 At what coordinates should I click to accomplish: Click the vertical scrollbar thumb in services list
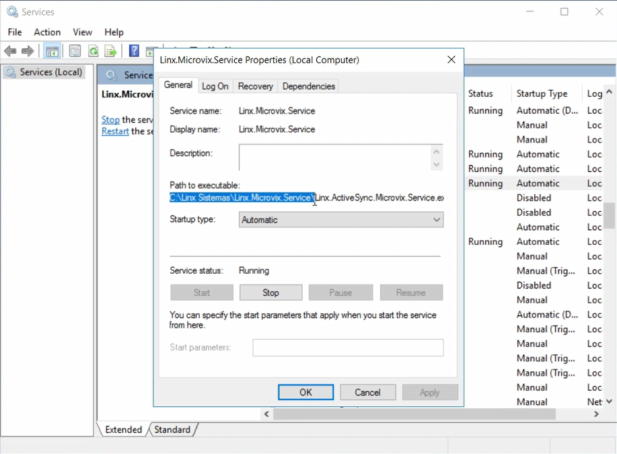610,215
